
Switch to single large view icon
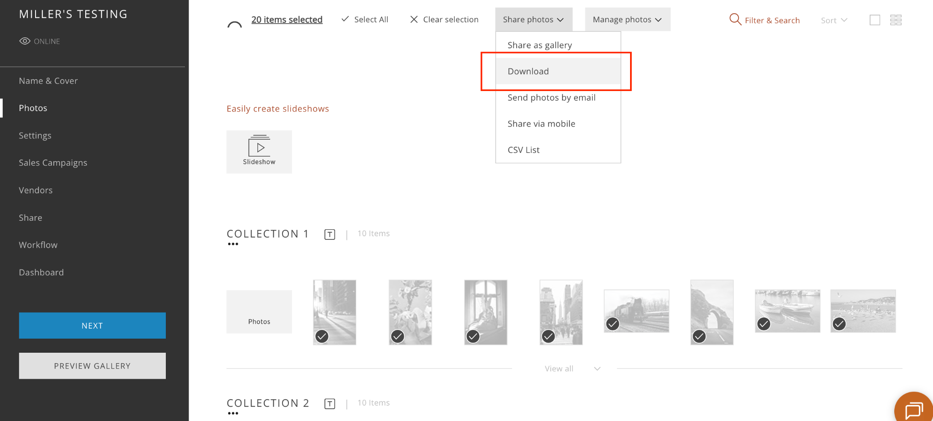(x=875, y=20)
